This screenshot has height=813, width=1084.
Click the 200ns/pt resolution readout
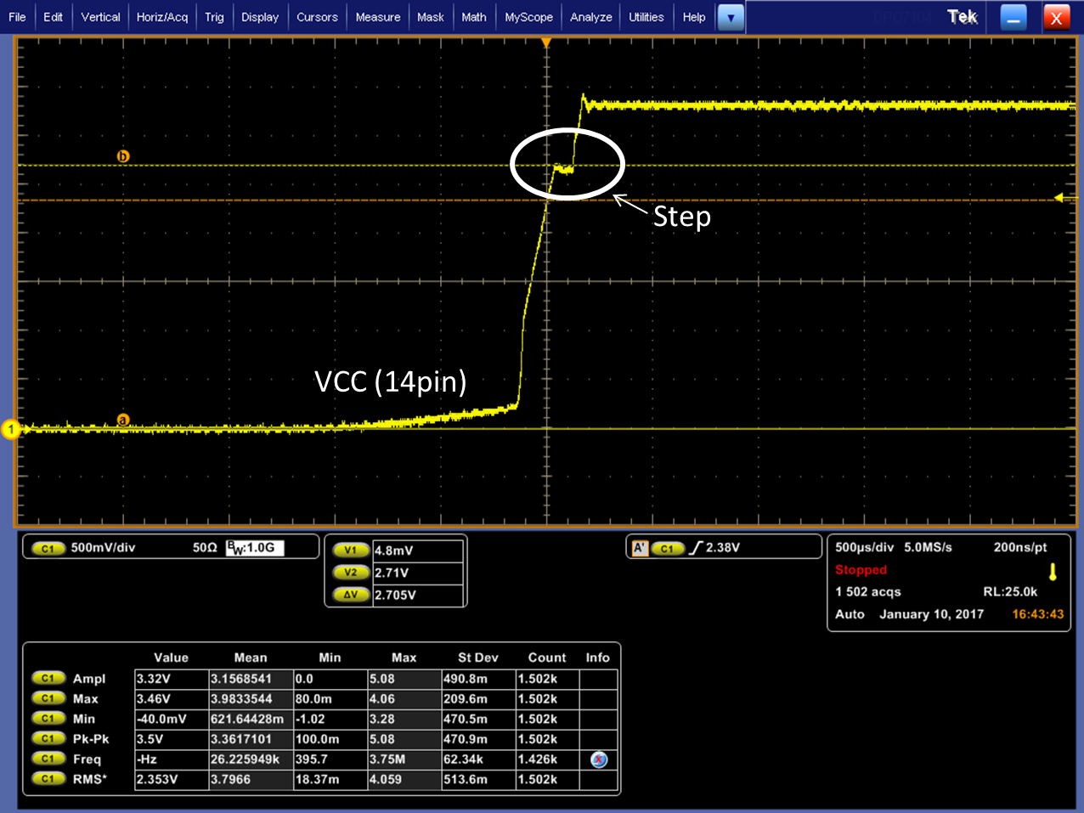pos(1020,548)
